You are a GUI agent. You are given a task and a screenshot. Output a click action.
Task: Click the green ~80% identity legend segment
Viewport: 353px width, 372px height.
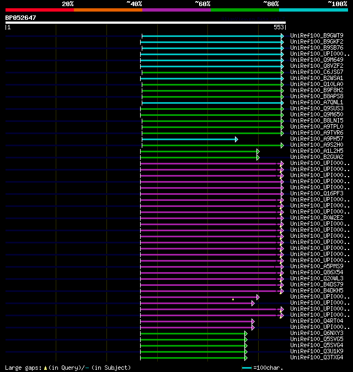(x=245, y=10)
